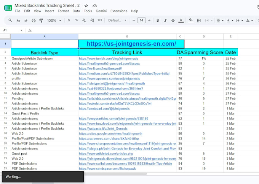Open the Help menu
This screenshot has width=259, height=184.
(x=134, y=11)
